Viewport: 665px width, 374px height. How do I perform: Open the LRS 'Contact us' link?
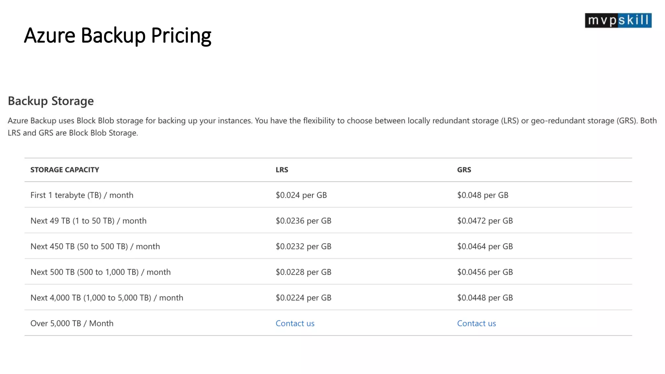295,323
